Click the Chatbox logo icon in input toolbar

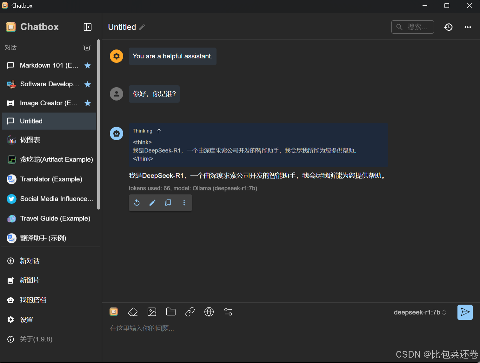114,312
